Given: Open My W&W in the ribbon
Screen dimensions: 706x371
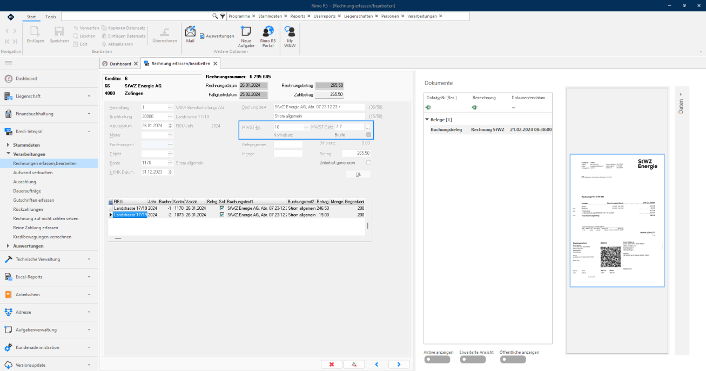Looking at the screenshot, I should [x=290, y=37].
